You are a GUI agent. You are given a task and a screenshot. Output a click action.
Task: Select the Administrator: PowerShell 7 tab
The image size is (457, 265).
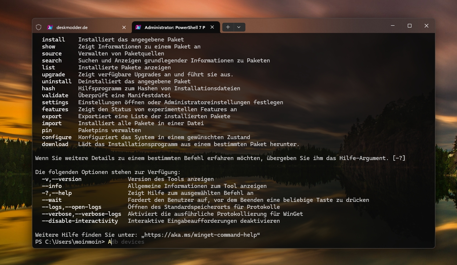pos(175,27)
